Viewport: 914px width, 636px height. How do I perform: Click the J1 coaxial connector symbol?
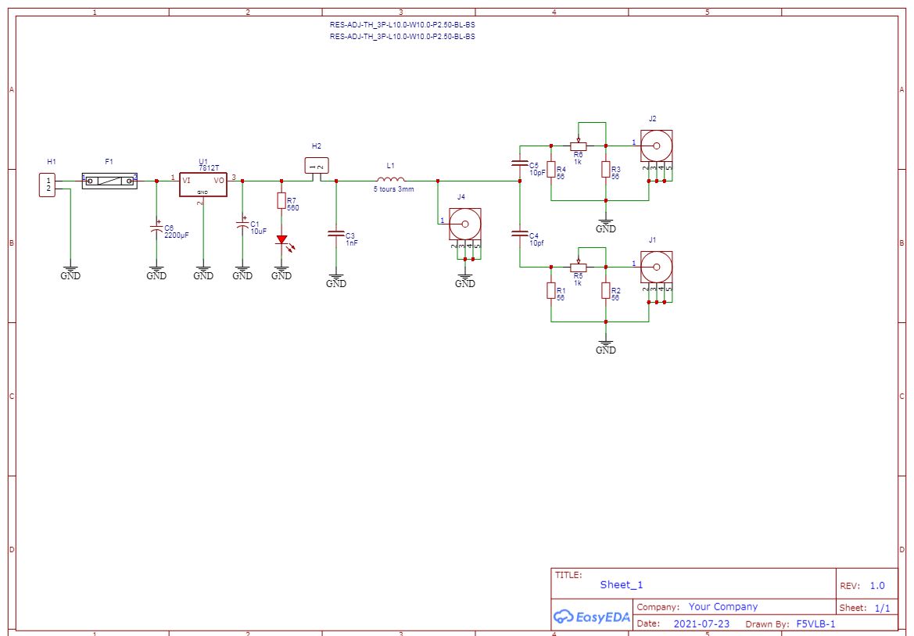pos(656,268)
